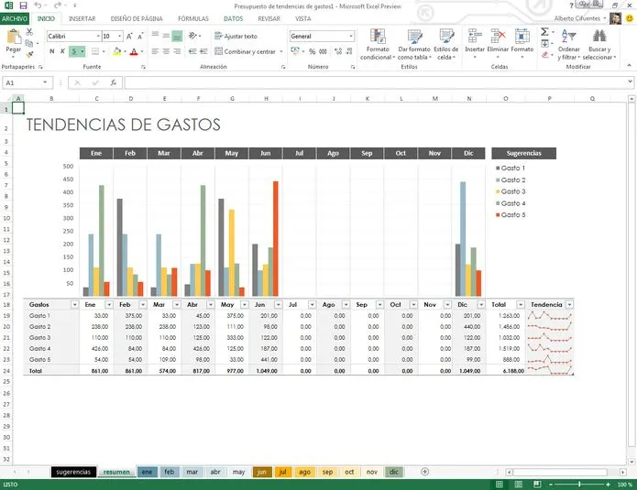Open the Calibri font name dropdown
This screenshot has height=490, width=637.
98,36
